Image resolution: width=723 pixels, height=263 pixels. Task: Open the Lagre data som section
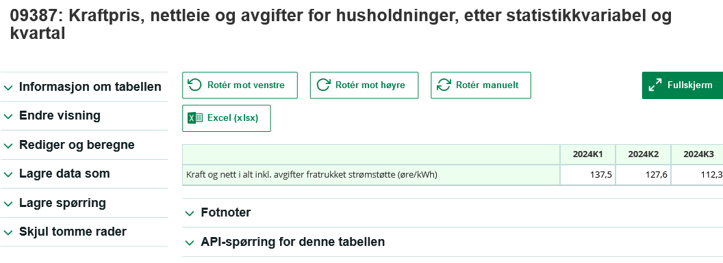click(84, 174)
